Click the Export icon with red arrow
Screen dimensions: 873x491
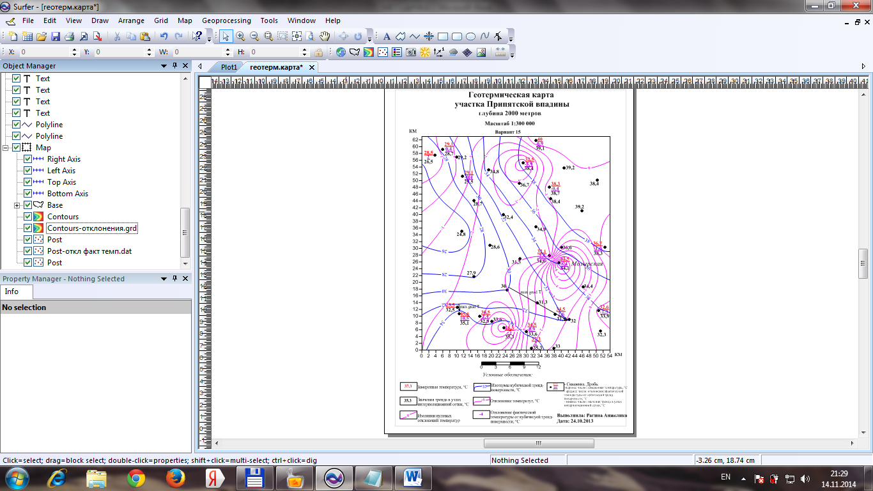coord(98,36)
